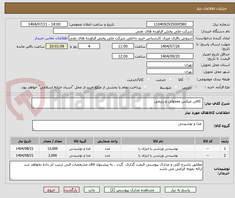Image resolution: width=235 pixels, height=198 pixels.
Task: Select the متوسط purchase type radio
Action: 176,87
